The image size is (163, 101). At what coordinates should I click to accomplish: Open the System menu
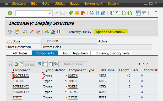tap(113, 4)
